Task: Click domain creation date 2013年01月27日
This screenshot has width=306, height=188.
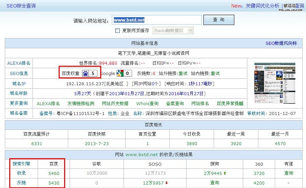Action: [x=127, y=93]
